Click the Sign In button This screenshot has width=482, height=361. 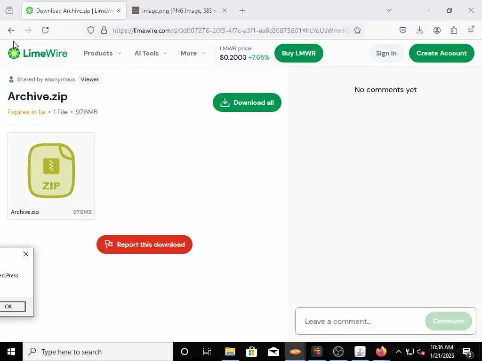pyautogui.click(x=386, y=53)
